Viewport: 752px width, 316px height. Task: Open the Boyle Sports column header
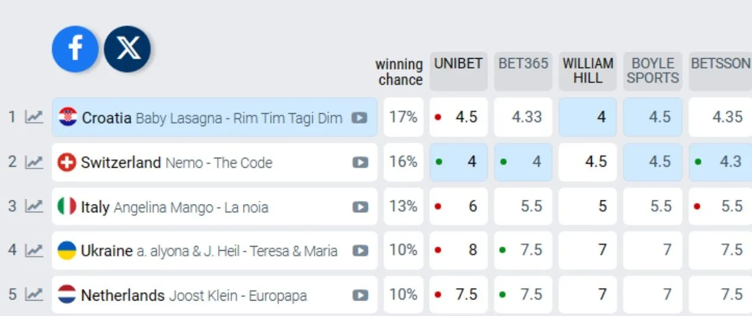[x=652, y=72]
